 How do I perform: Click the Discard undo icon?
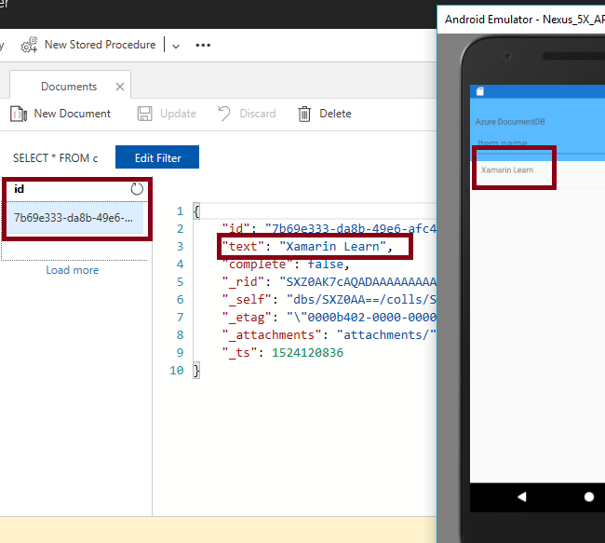point(224,114)
